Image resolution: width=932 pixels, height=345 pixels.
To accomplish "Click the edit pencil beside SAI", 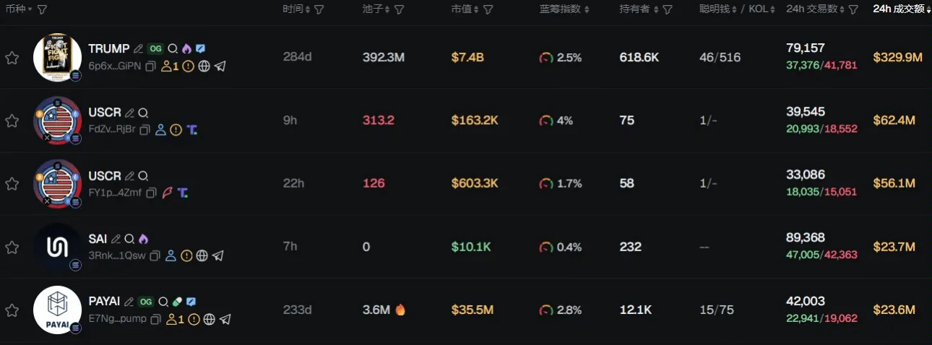I will click(116, 239).
